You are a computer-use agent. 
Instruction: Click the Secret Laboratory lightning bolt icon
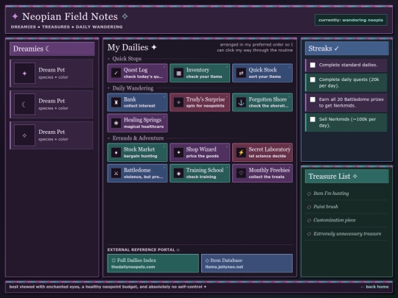click(x=241, y=152)
